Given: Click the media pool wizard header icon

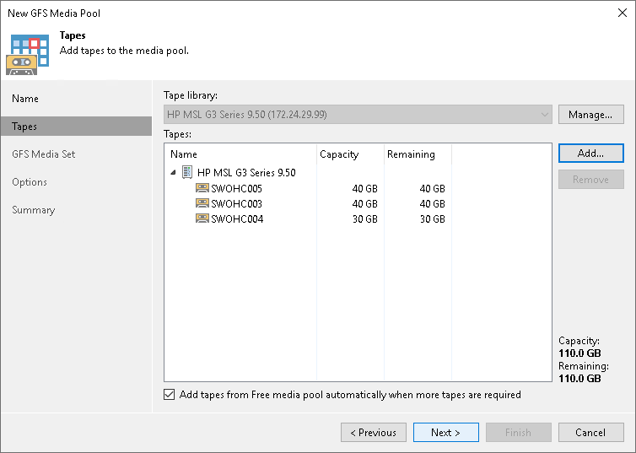Looking at the screenshot, I should 28,55.
